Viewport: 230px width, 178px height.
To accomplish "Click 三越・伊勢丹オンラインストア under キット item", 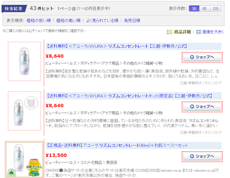I will (x=200, y=132).
